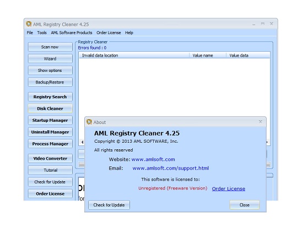Sort by Value name column header
Viewport: 303px width, 230px height.
tap(208, 55)
